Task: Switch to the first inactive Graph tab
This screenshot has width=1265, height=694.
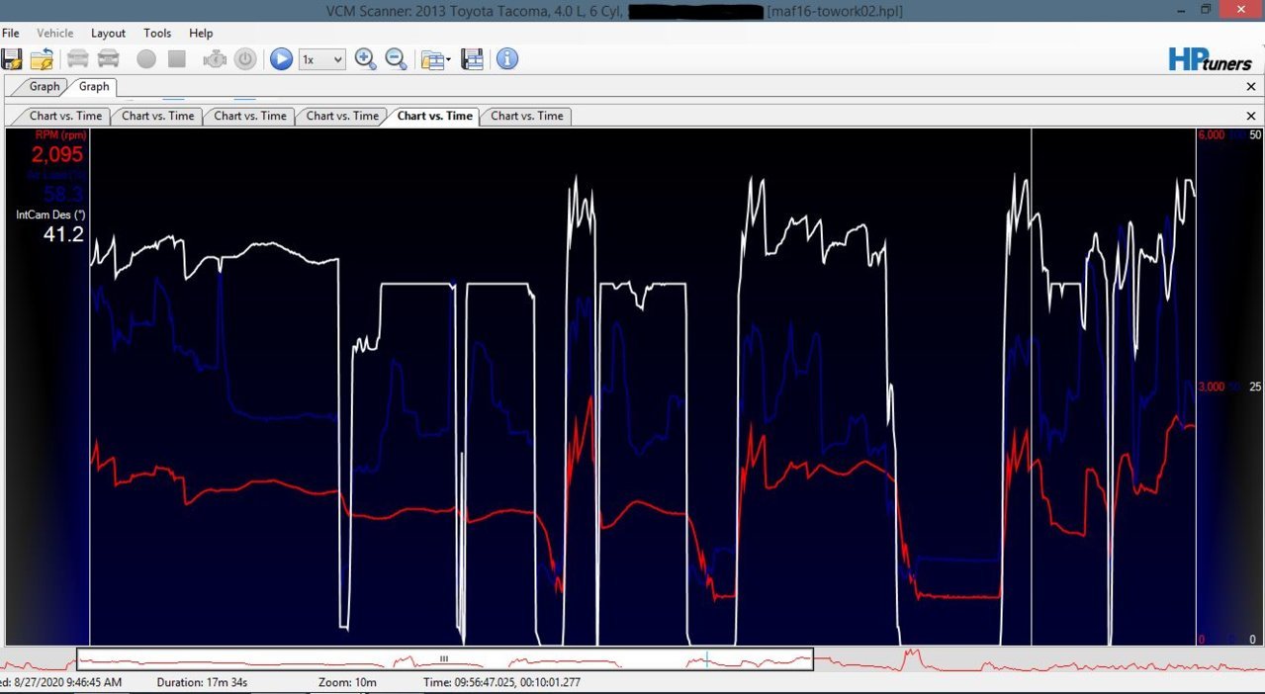Action: point(45,87)
